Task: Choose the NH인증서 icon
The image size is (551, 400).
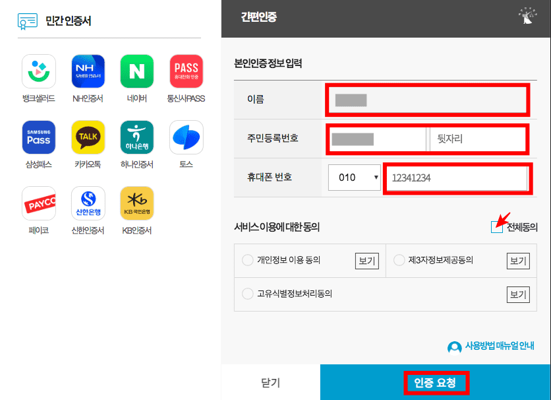Action: [x=88, y=71]
